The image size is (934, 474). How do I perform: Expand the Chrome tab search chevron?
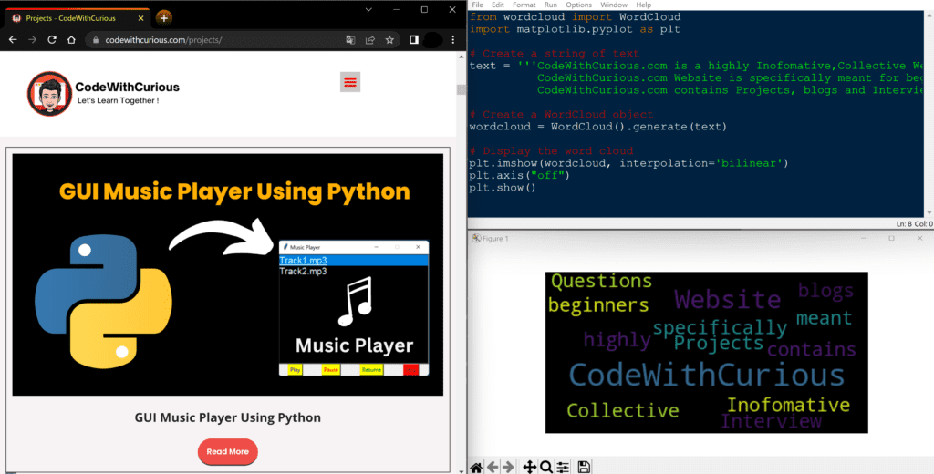click(x=368, y=9)
